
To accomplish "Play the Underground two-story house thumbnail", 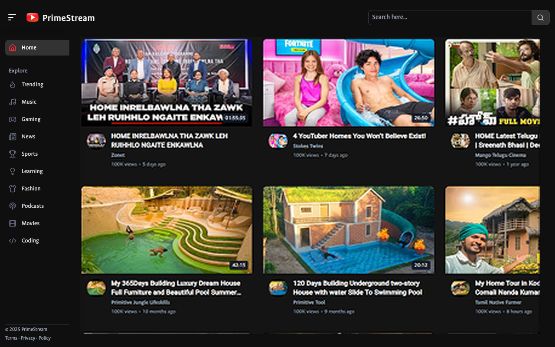I will pos(349,230).
